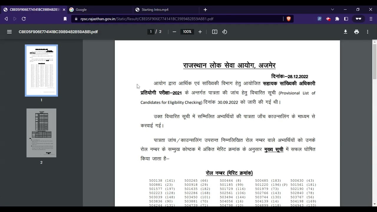Reload the current page
This screenshot has width=377, height=212.
coord(24,19)
